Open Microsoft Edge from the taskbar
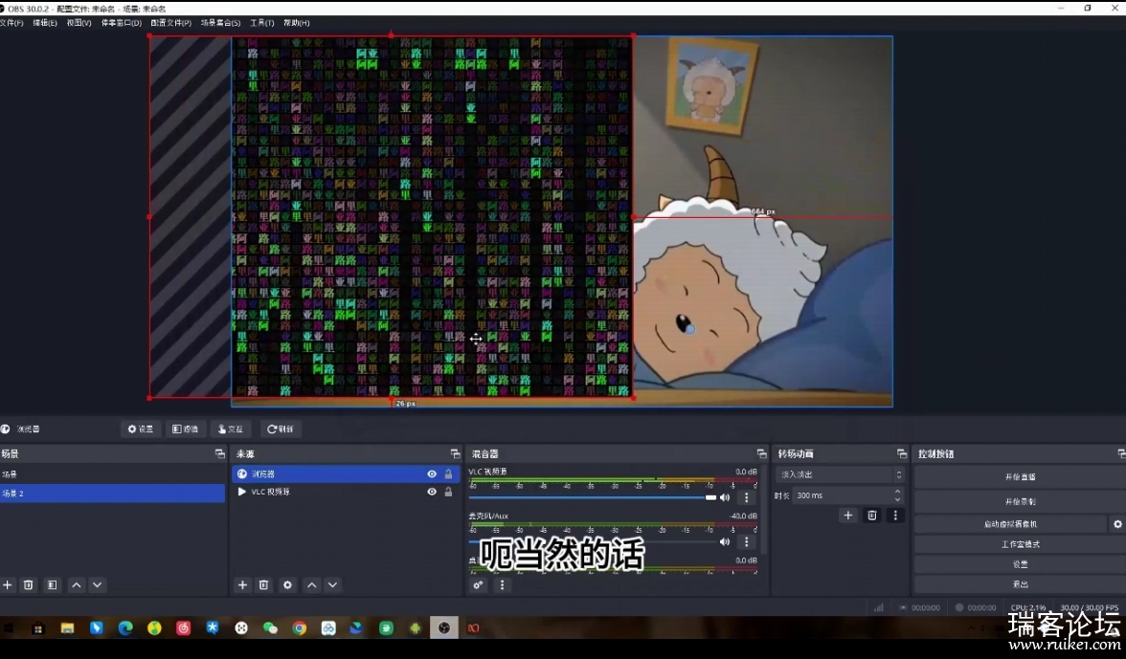This screenshot has height=659, width=1126. 125,628
